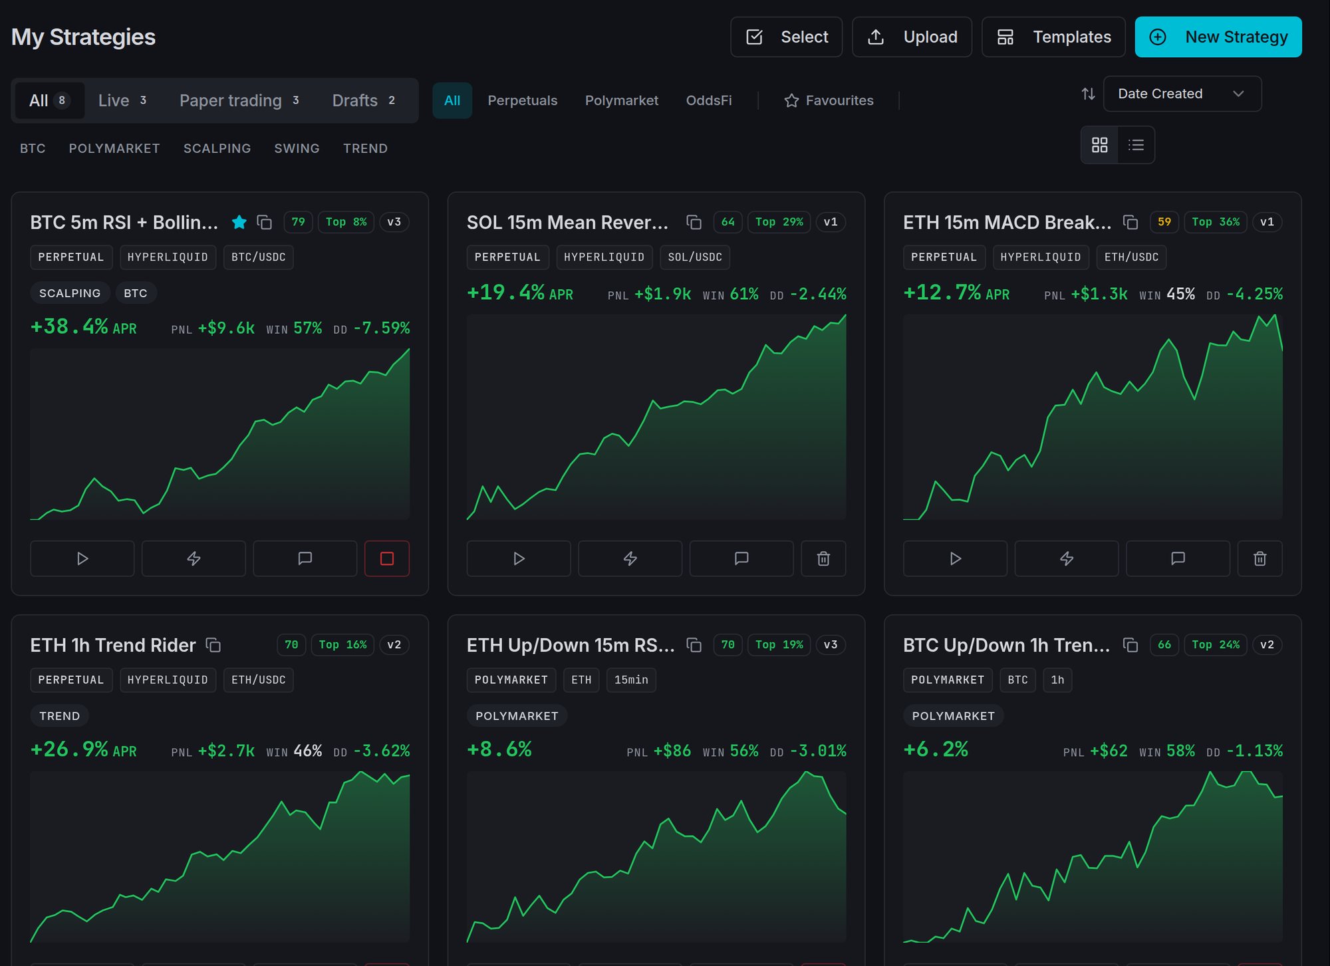Open Templates
Viewport: 1330px width, 966px height.
1053,37
